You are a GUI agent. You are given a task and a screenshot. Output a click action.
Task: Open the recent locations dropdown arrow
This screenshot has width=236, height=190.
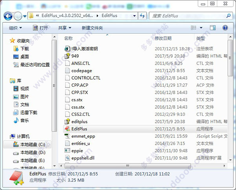25,16
